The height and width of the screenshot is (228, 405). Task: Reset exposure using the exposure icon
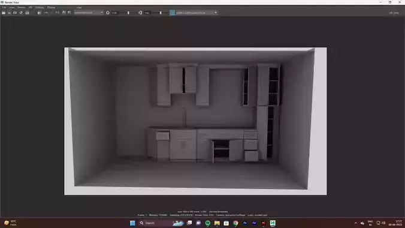pos(108,13)
